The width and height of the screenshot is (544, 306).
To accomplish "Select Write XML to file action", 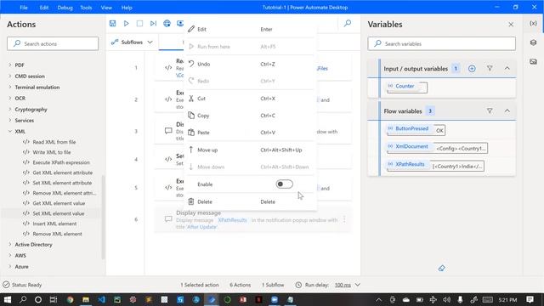I will [51, 152].
